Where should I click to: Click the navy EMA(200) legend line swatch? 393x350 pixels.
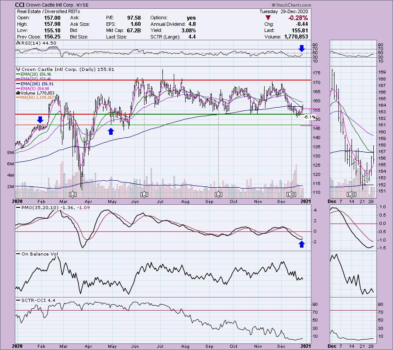click(18, 84)
